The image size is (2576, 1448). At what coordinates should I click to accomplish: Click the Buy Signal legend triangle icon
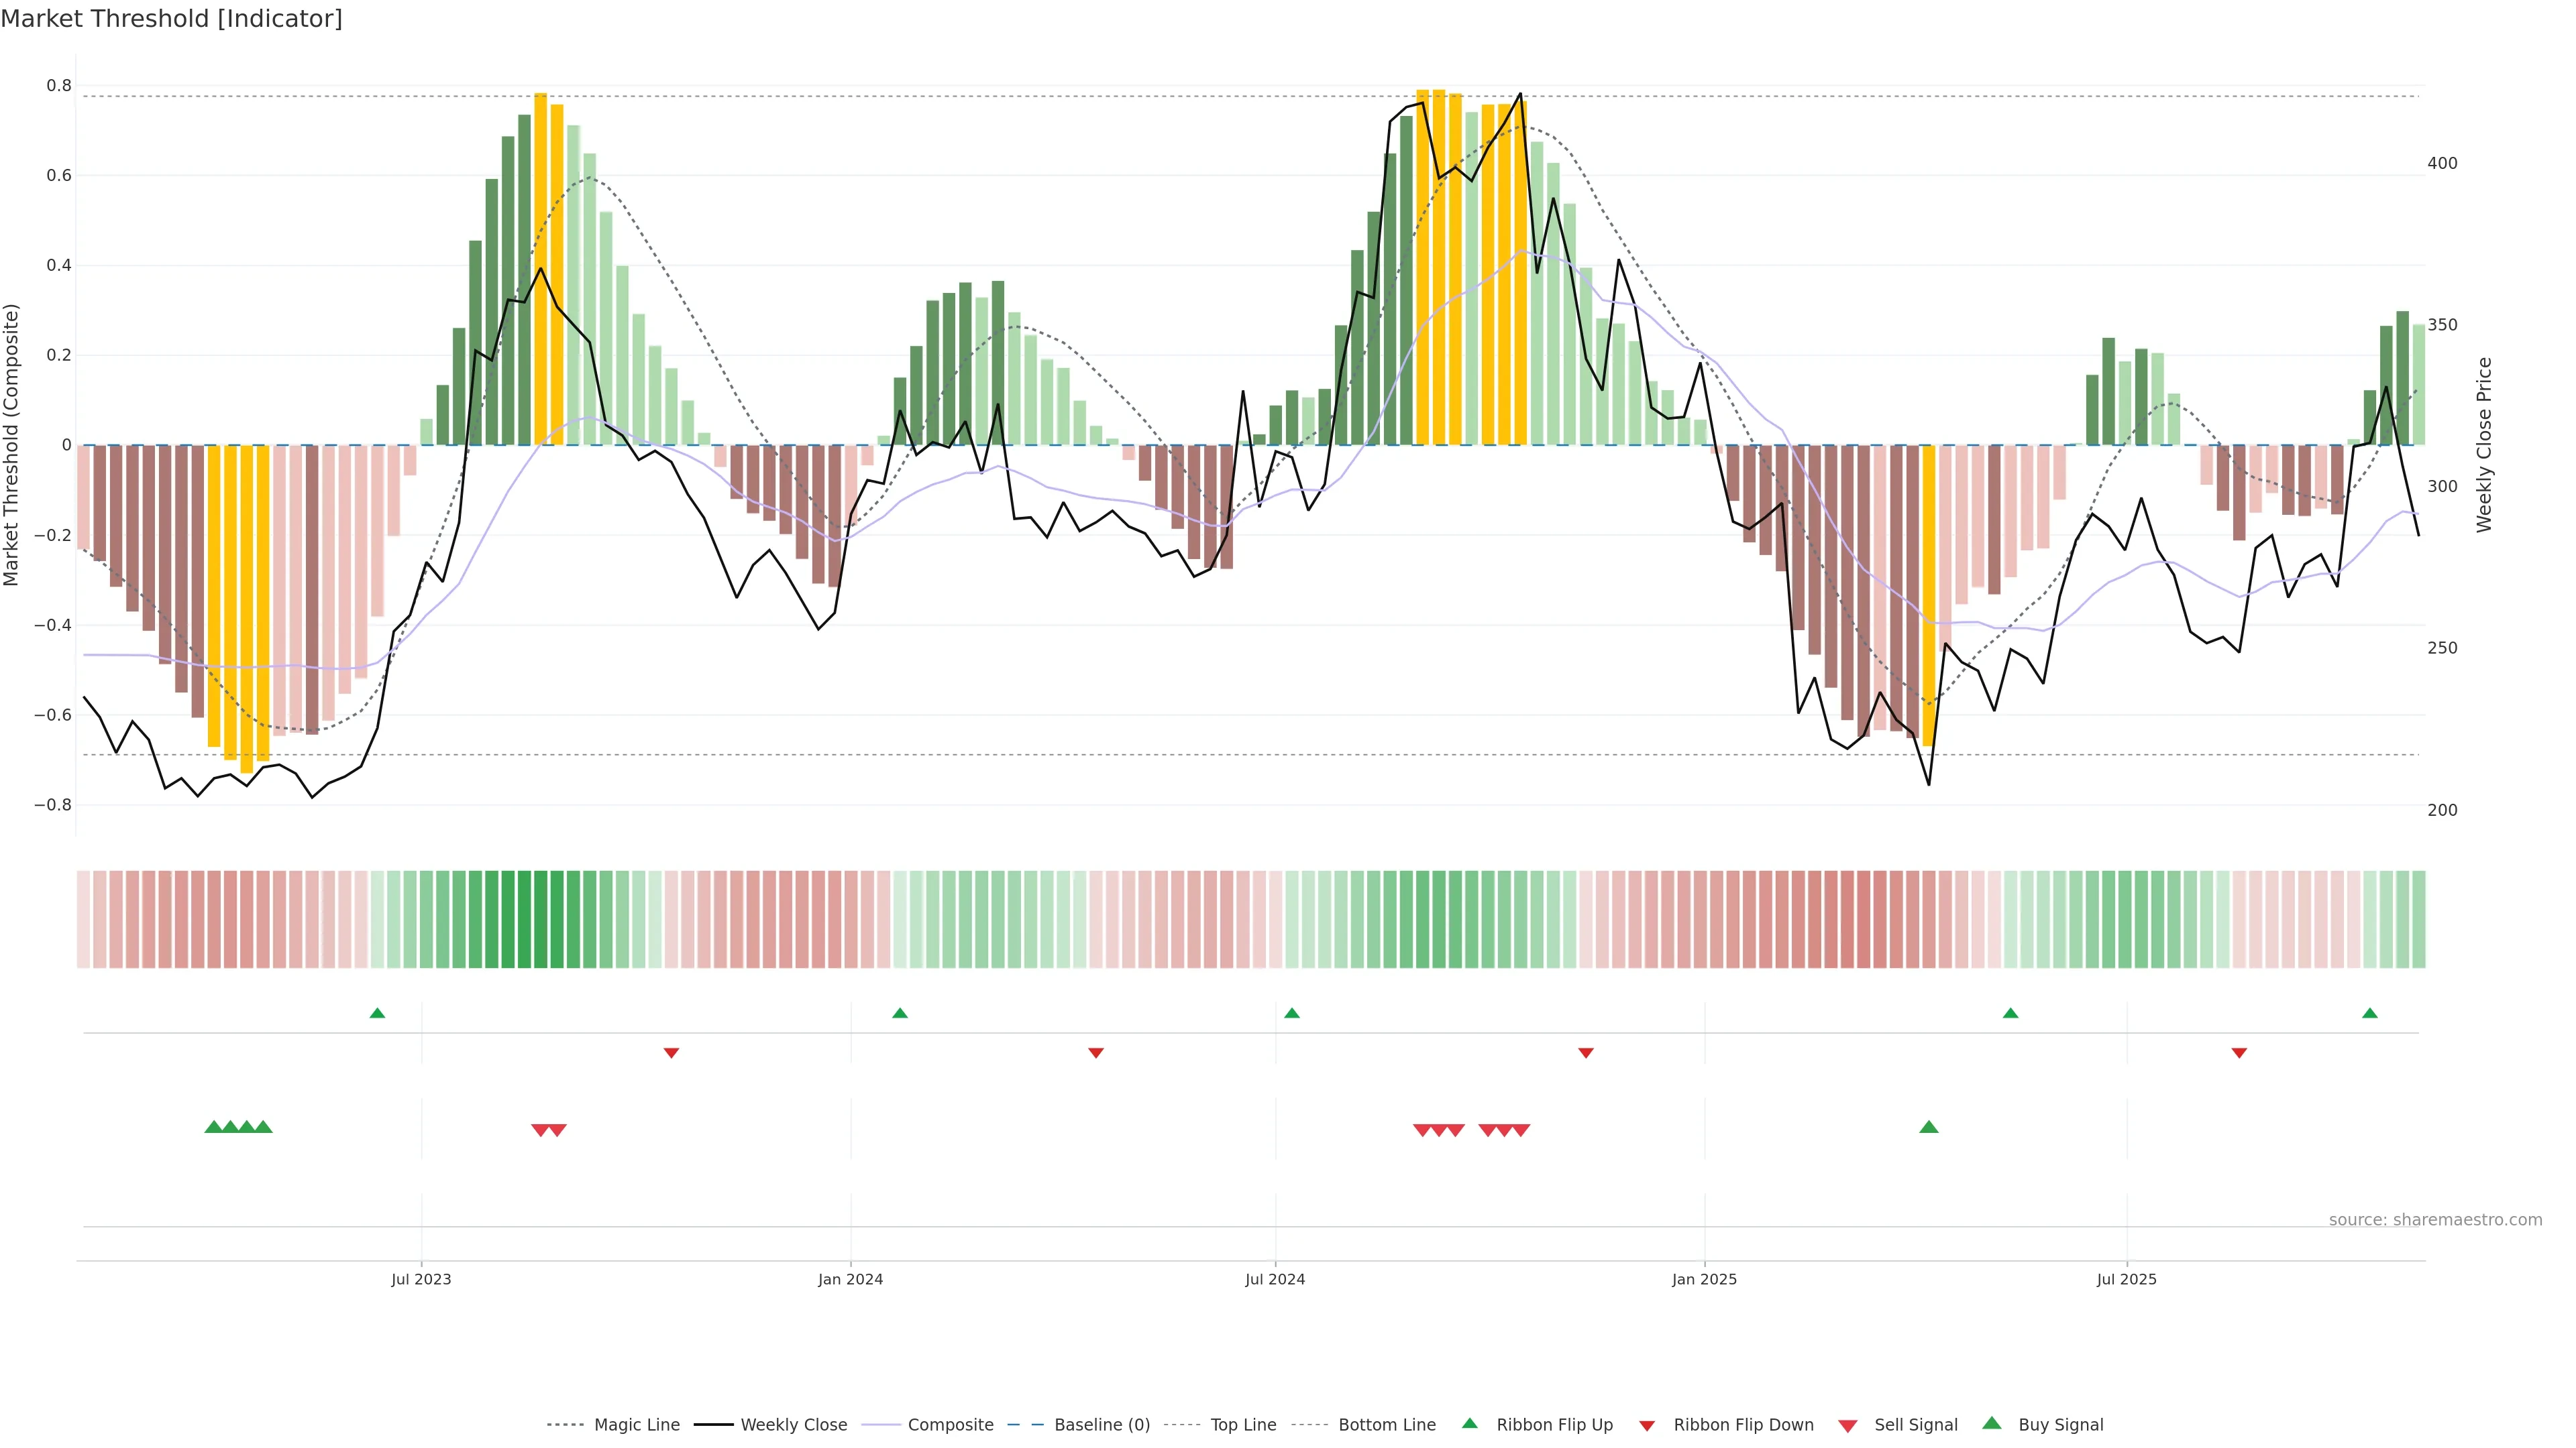pyautogui.click(x=1992, y=1423)
